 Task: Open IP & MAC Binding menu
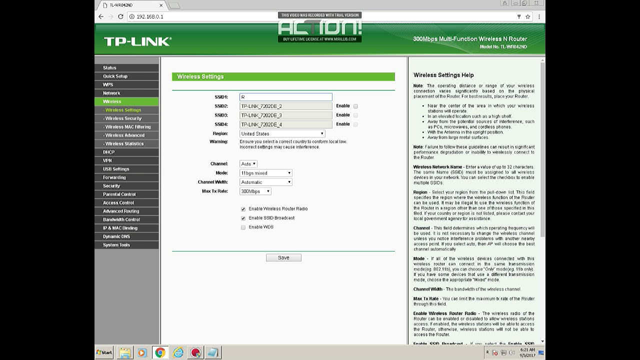click(x=127, y=228)
